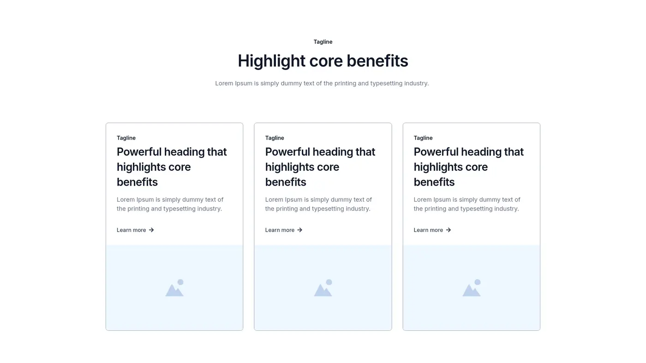Click the arrow icon in the left card

pos(151,230)
